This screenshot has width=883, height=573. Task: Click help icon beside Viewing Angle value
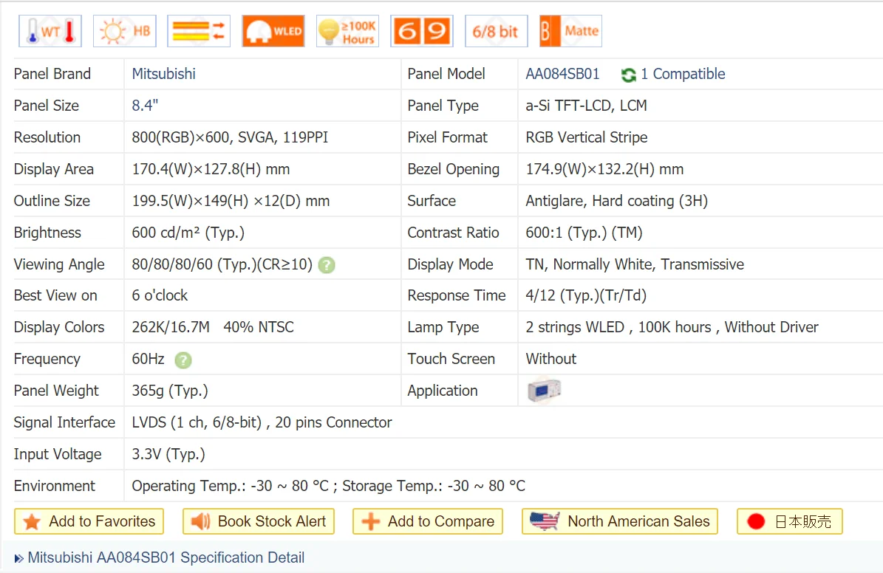click(x=327, y=265)
